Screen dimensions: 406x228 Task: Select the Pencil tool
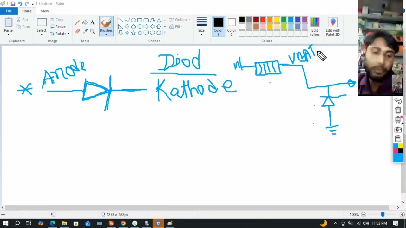click(x=77, y=22)
